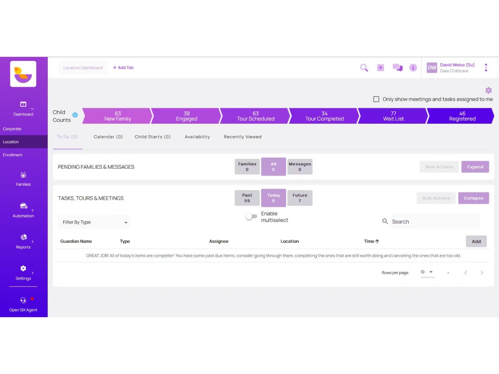Screen dimensions: 499x374
Task: Collapse the Dashboard menu chevron
Action: coord(32,109)
